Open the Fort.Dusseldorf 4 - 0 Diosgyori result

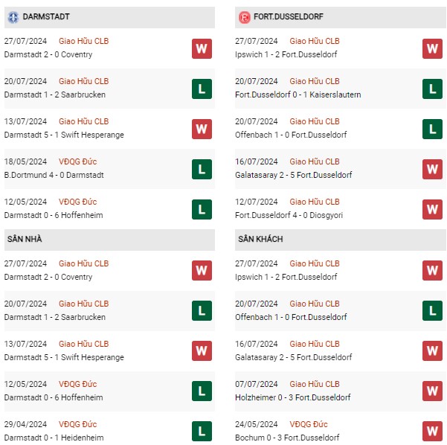click(x=289, y=215)
